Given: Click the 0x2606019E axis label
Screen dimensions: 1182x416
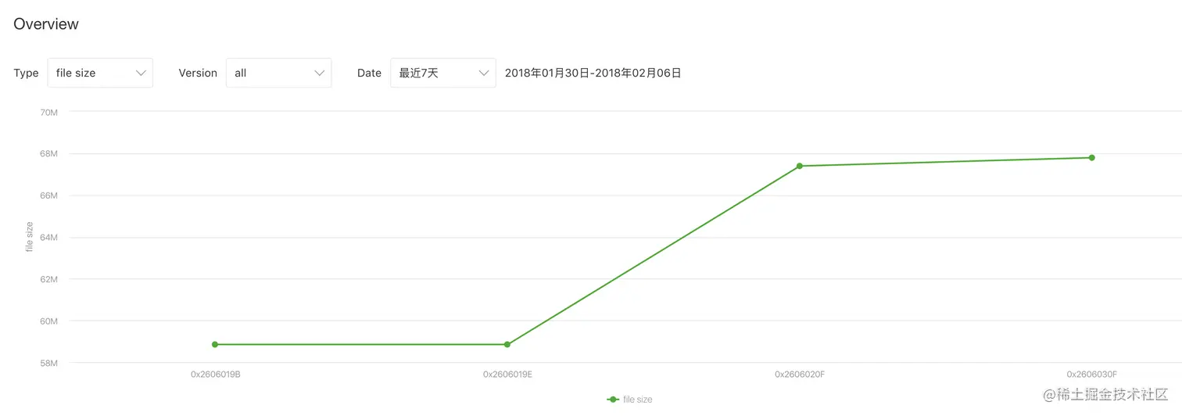Looking at the screenshot, I should [507, 375].
